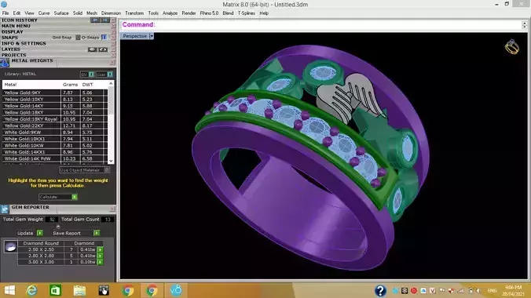
Task: Open the Perspective viewport dropdown arrow
Action: tap(152, 36)
